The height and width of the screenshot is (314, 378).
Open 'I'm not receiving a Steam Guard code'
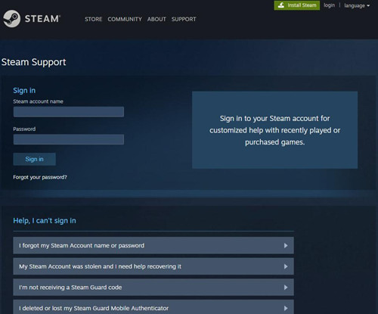153,288
